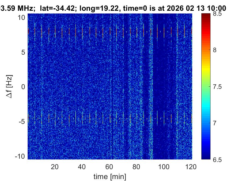Click y-axis tick label -10
This screenshot has height=181, width=242.
21,156
